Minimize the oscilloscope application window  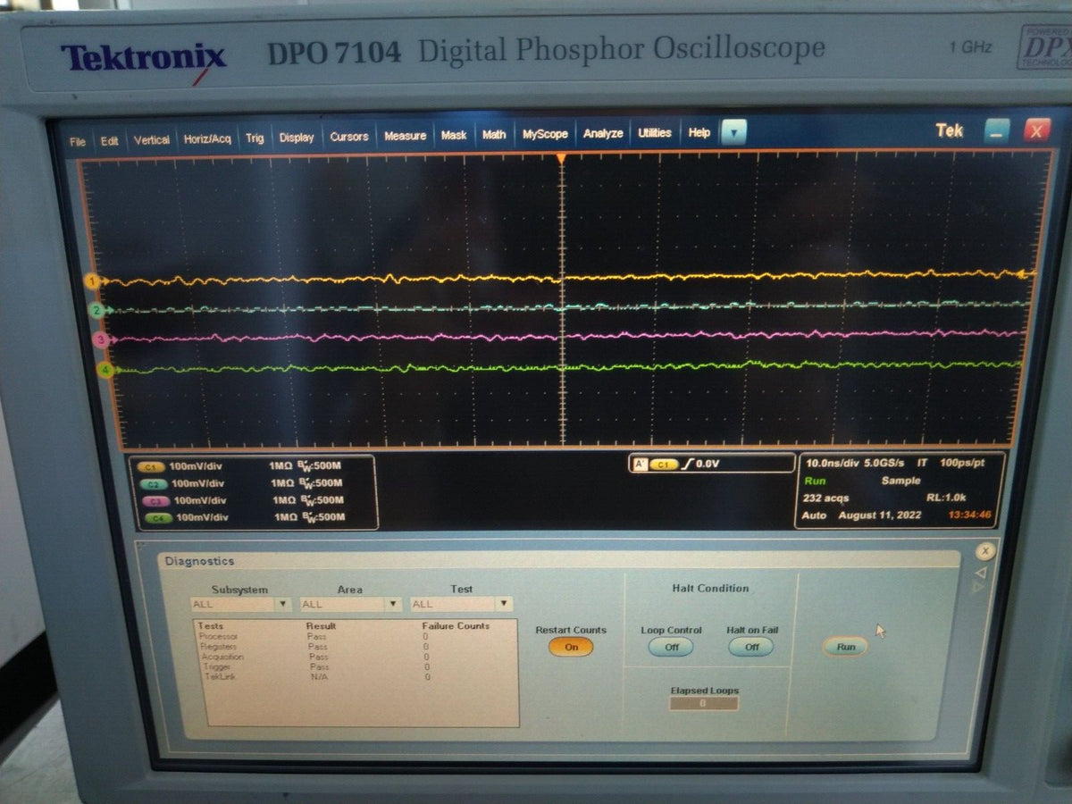click(997, 131)
